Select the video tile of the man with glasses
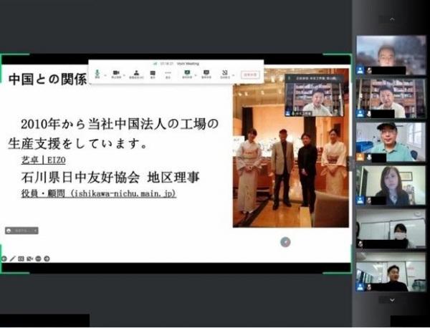430x328 pixels. (391, 55)
